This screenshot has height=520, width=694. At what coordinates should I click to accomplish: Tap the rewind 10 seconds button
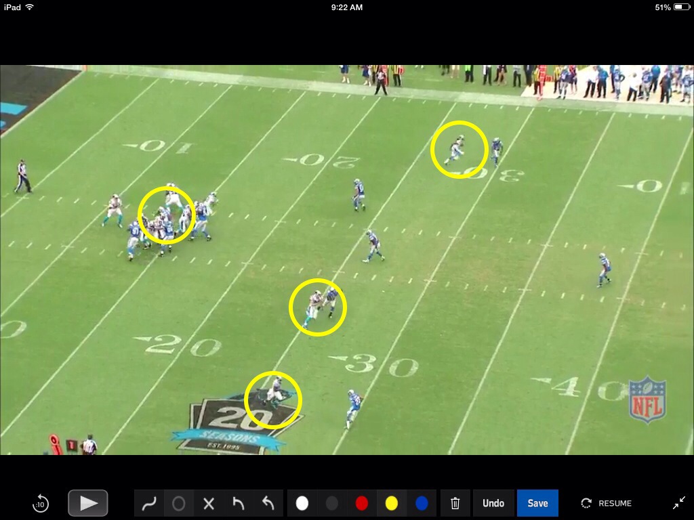tap(41, 503)
